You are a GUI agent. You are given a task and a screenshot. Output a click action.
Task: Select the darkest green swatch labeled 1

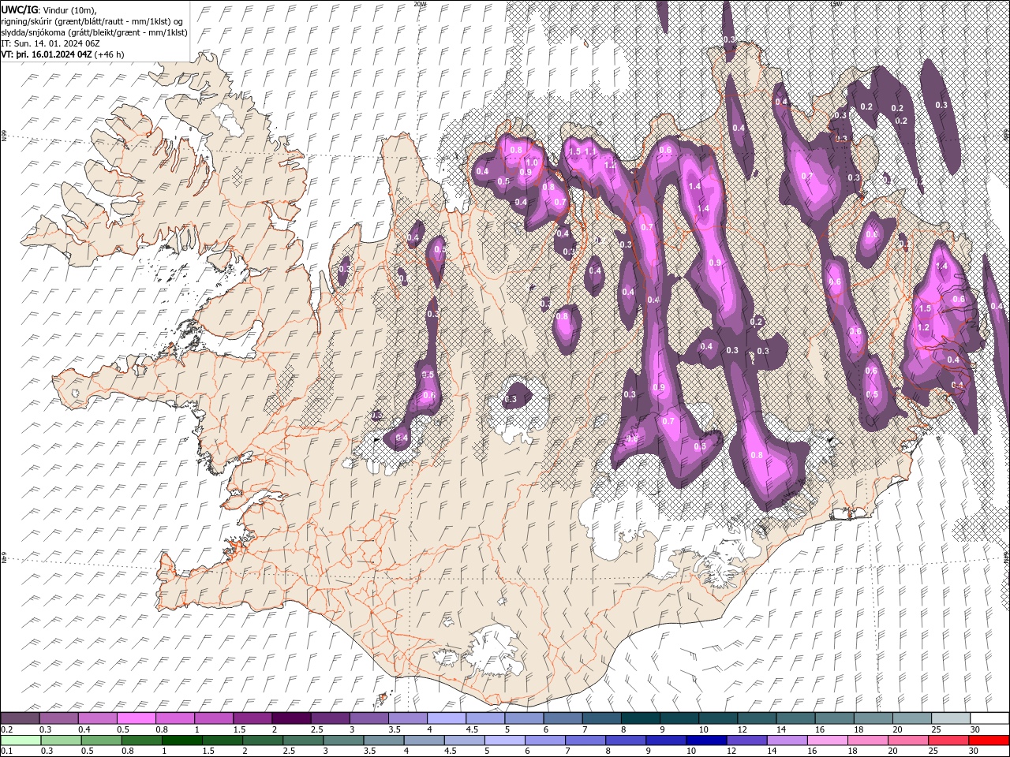tap(181, 740)
